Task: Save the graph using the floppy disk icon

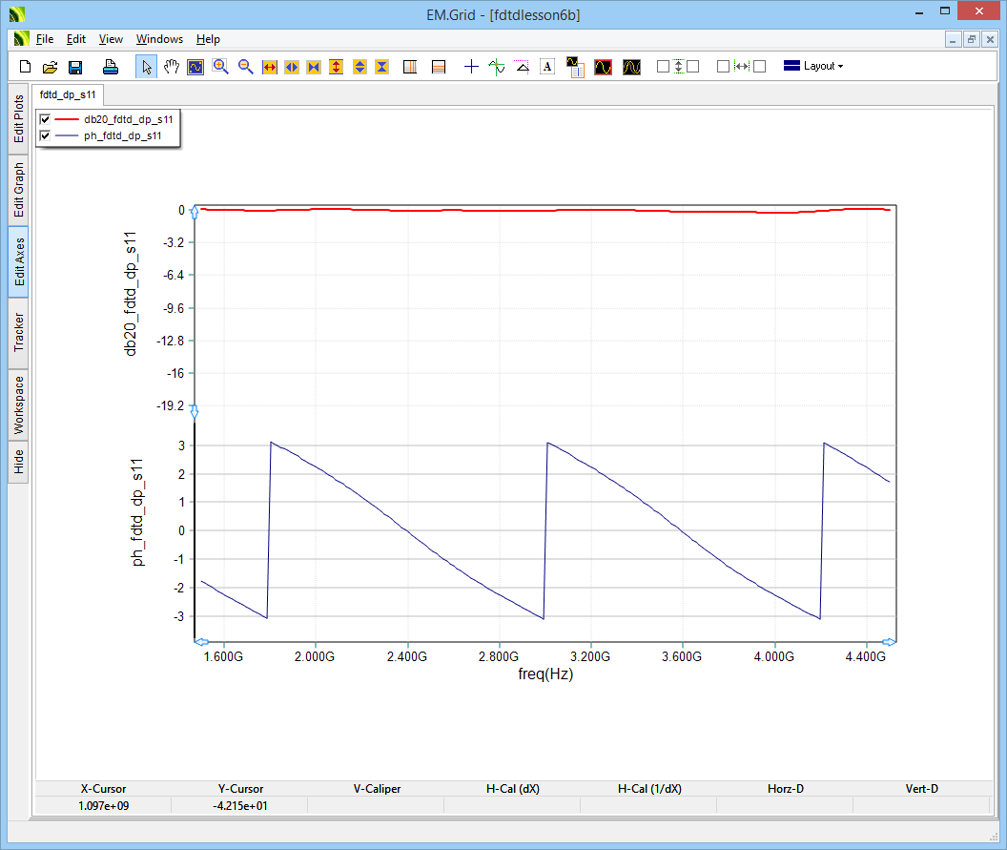Action: point(75,67)
